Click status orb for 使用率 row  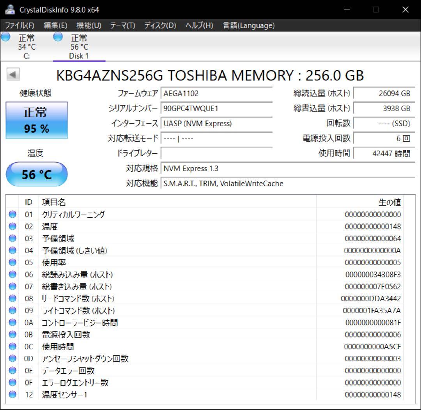pyautogui.click(x=12, y=262)
